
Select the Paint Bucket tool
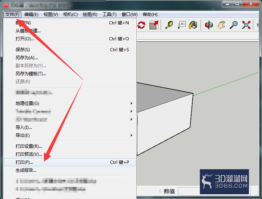[x=193, y=25]
